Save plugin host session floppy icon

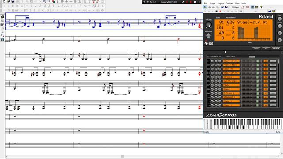tap(226, 7)
